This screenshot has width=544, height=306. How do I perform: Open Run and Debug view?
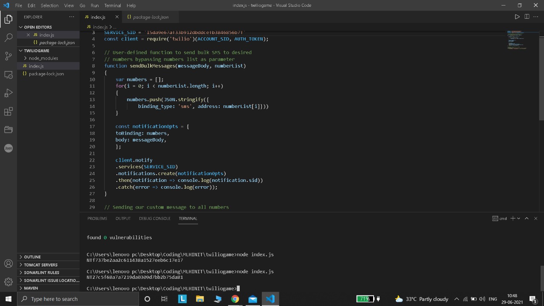8,93
